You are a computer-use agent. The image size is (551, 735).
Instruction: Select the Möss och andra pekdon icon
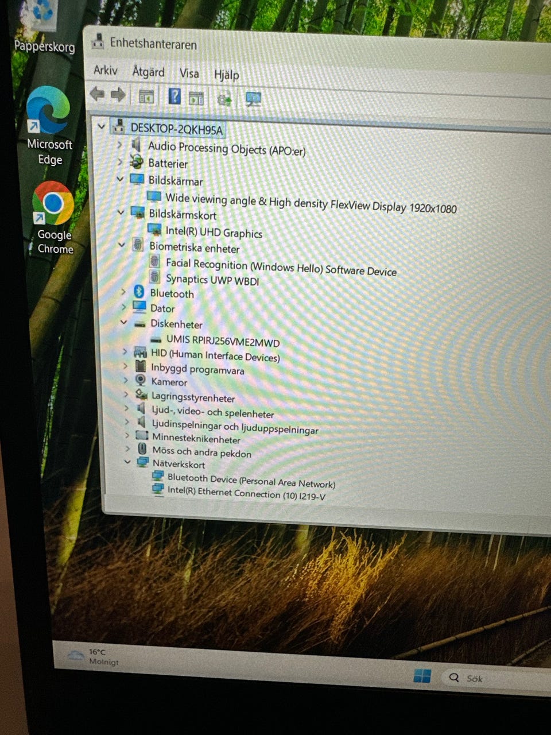click(x=142, y=450)
